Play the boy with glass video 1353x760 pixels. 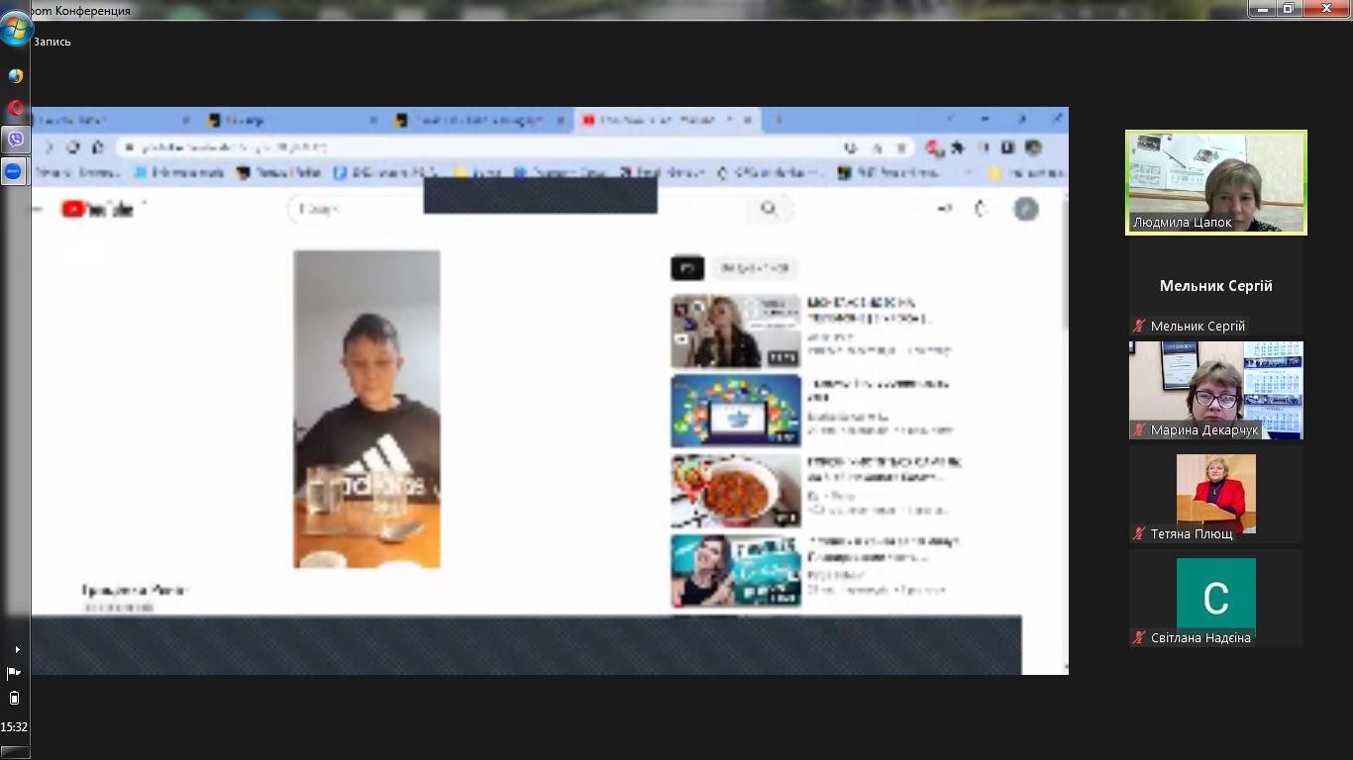366,410
